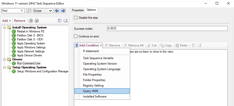Open the Scope dropdown

pos(51,11)
